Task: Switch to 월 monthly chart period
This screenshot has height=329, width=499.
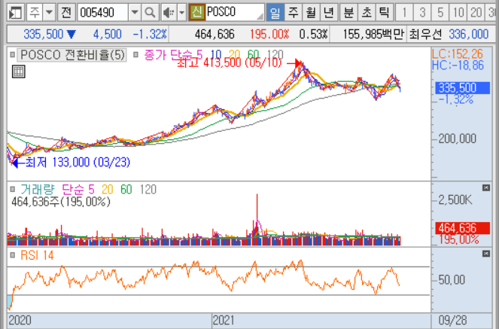Action: pos(311,13)
